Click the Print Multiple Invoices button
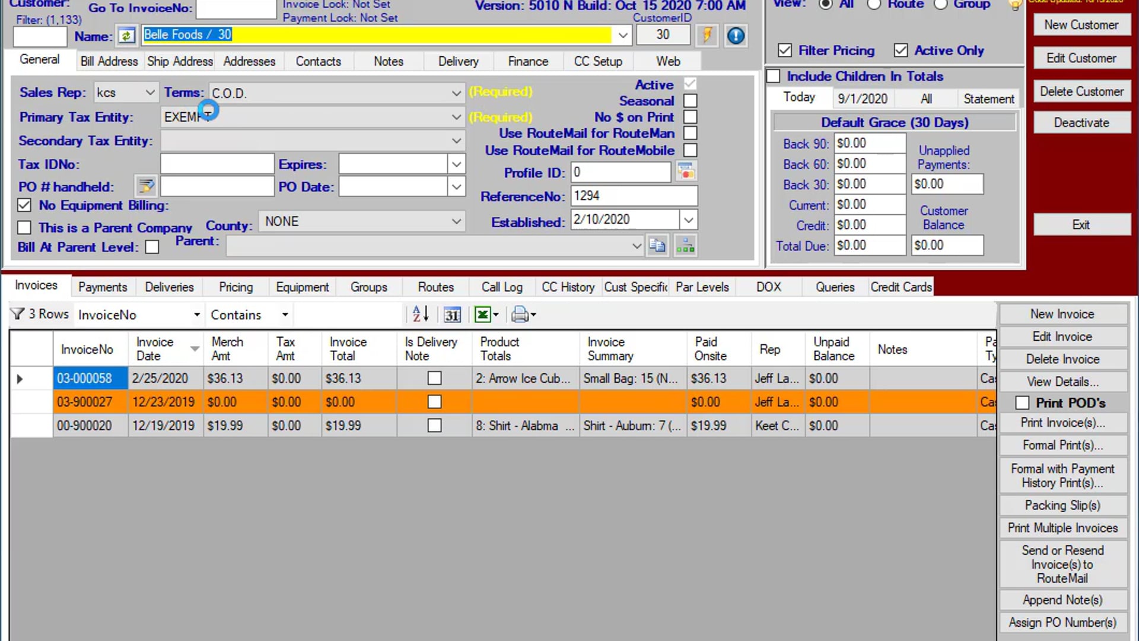Screen dimensions: 1139x641 click(x=1062, y=528)
